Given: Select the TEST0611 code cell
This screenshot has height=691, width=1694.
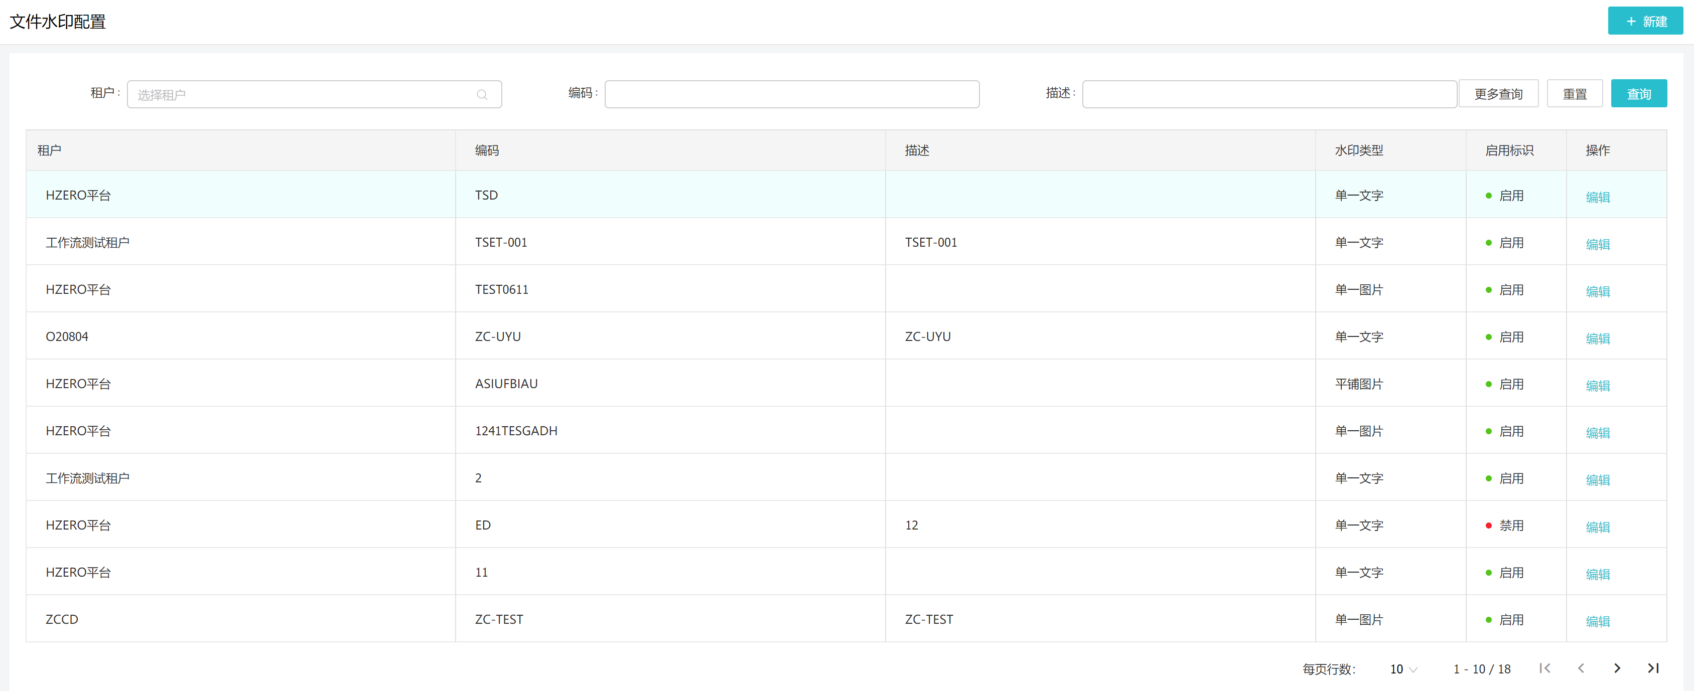Looking at the screenshot, I should coord(670,289).
